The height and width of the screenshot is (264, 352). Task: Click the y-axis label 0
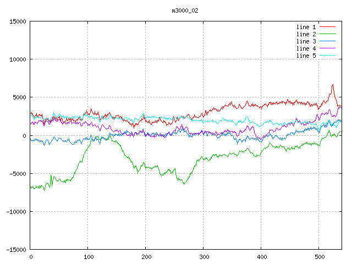24,136
